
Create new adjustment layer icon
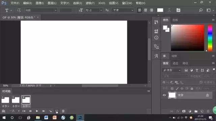[x=190, y=111]
